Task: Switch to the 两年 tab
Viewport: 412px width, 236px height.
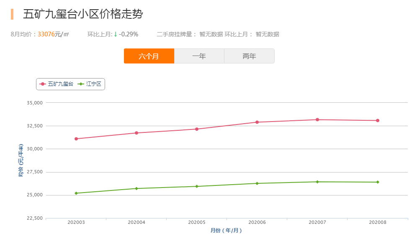Action: 250,56
